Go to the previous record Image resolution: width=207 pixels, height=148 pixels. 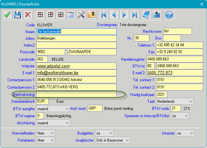click(x=114, y=15)
